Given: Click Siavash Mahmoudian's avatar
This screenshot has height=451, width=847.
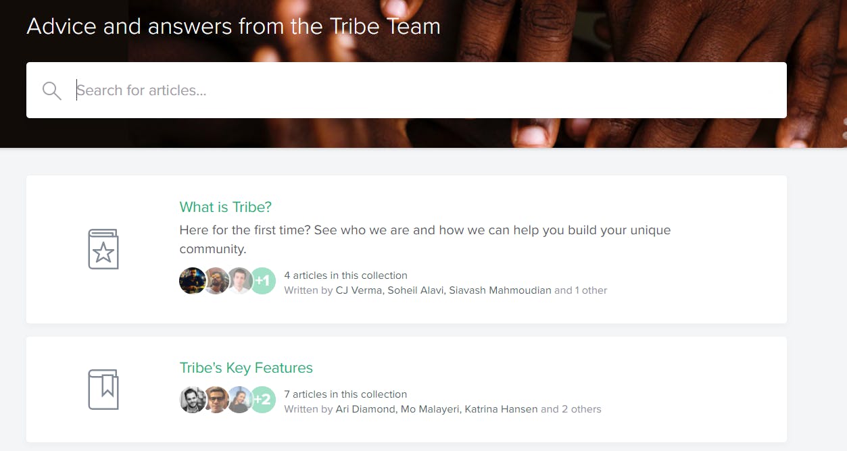Looking at the screenshot, I should pyautogui.click(x=239, y=281).
